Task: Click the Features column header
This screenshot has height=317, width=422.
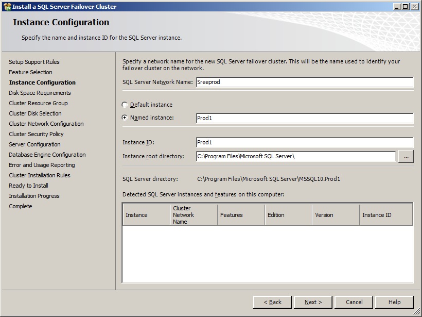Action: (x=241, y=215)
